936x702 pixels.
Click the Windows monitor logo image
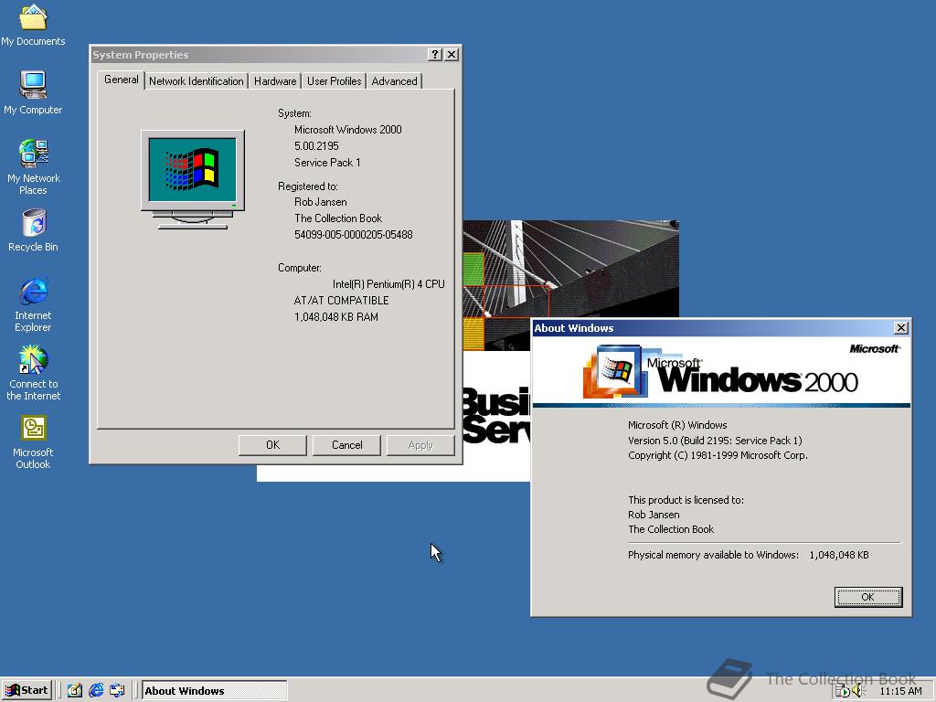tap(193, 179)
